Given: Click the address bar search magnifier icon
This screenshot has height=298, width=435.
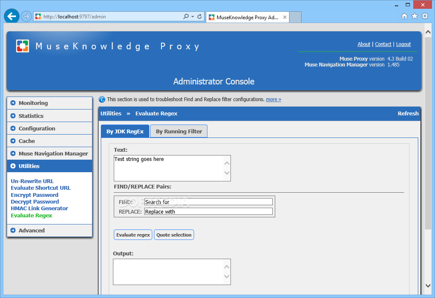Looking at the screenshot, I should click(186, 17).
